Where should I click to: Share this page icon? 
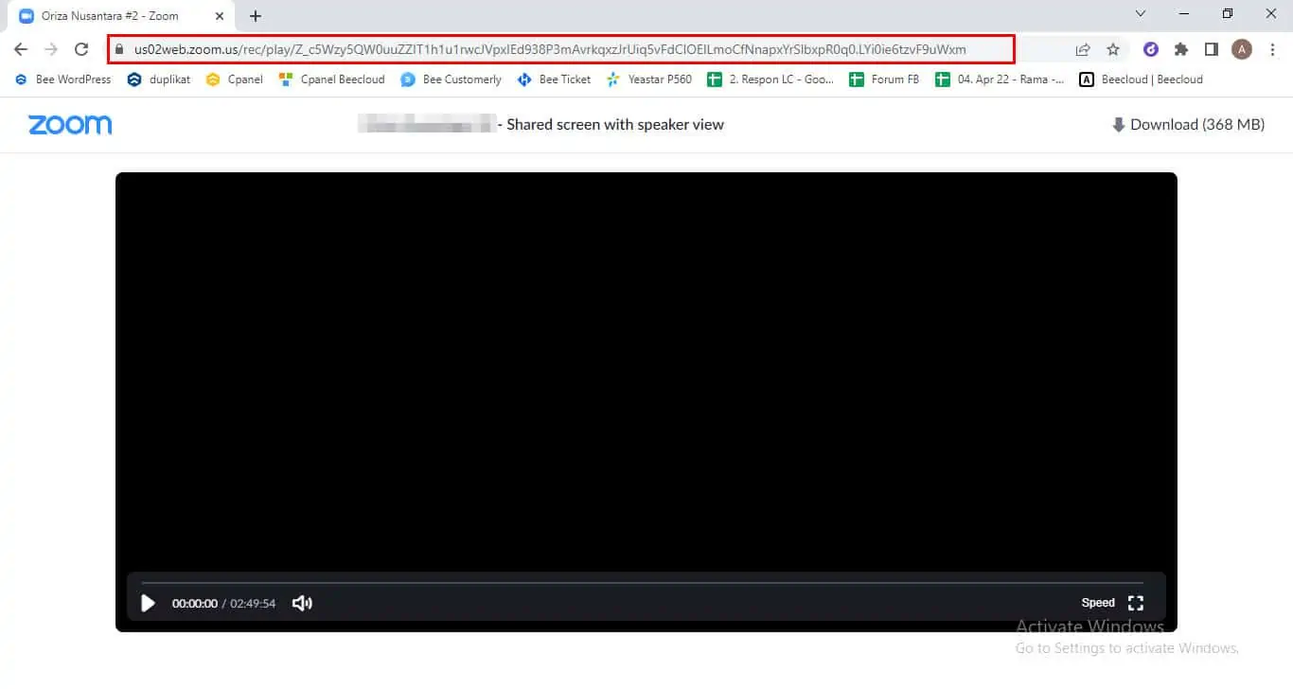click(1083, 49)
